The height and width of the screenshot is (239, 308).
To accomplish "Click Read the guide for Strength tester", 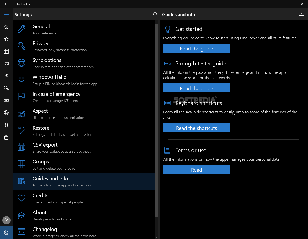I will point(197,88).
